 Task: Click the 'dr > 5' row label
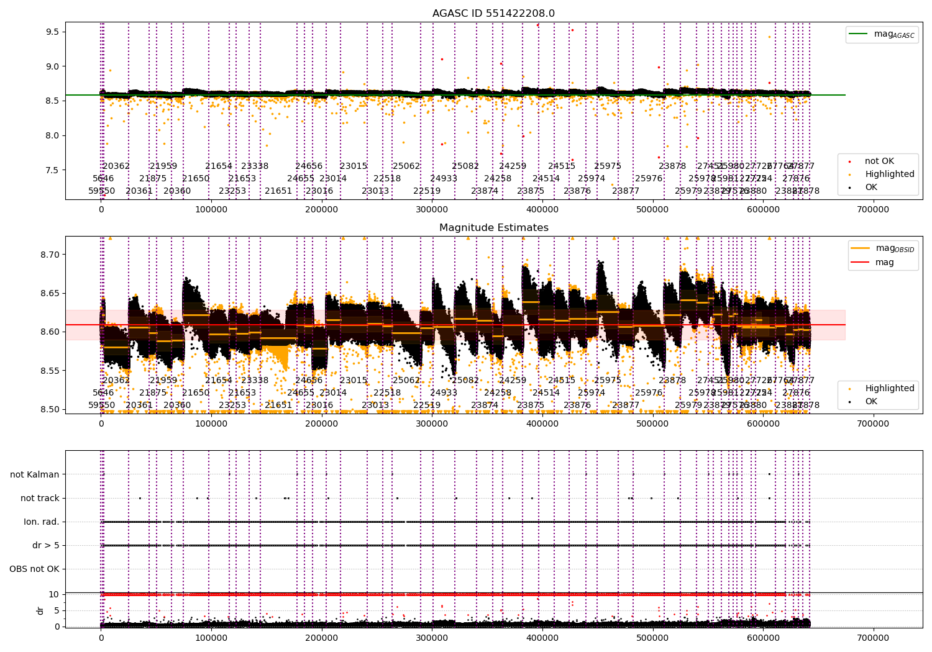[46, 545]
